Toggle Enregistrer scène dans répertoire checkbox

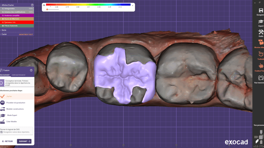tap(2, 132)
